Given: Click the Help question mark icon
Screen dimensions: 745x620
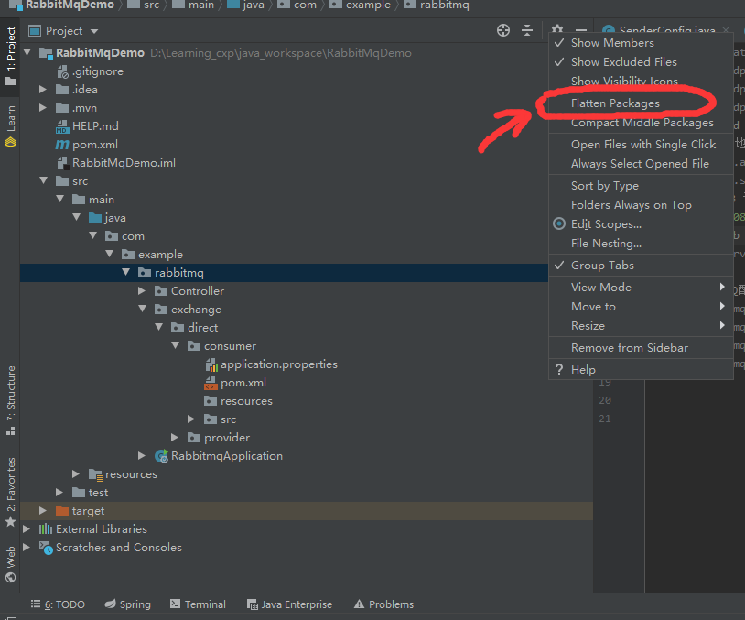Looking at the screenshot, I should coord(559,369).
